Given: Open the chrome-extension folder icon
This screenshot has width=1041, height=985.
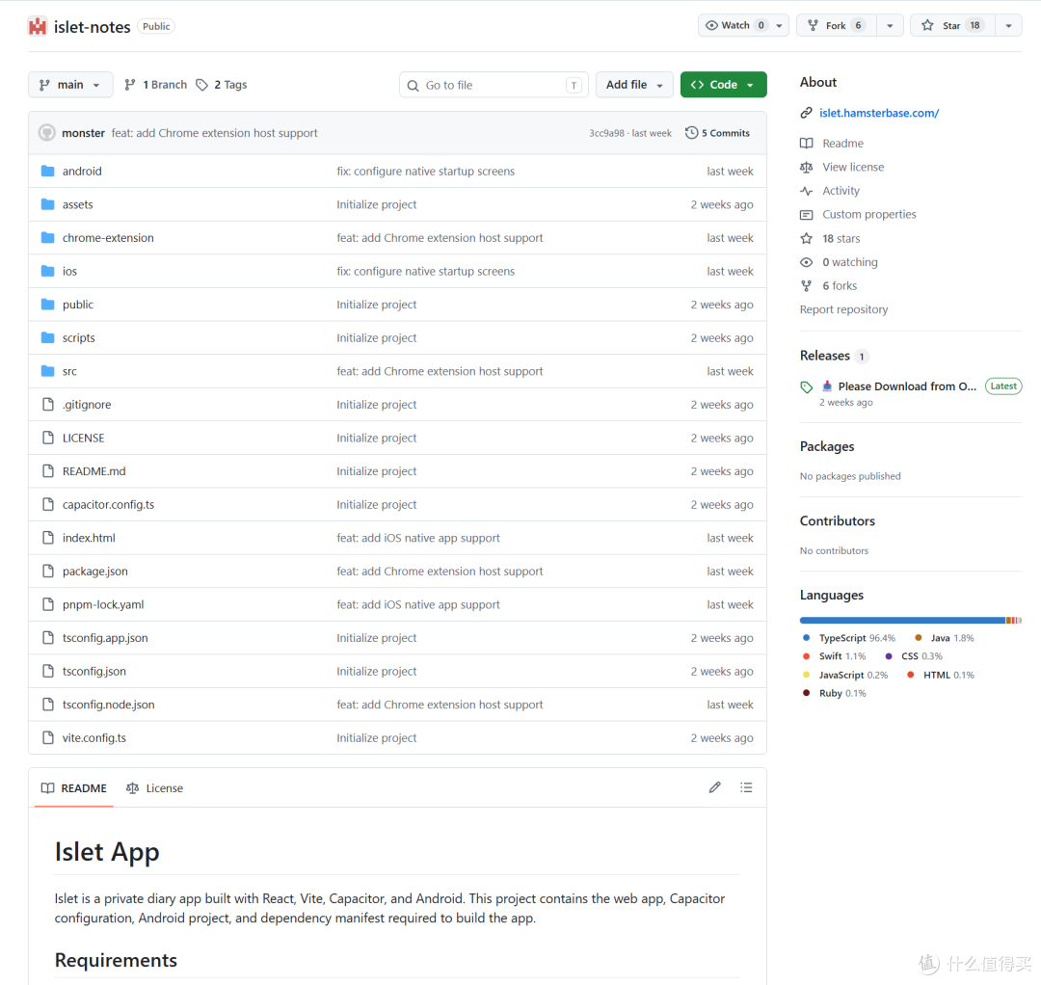Looking at the screenshot, I should point(48,238).
